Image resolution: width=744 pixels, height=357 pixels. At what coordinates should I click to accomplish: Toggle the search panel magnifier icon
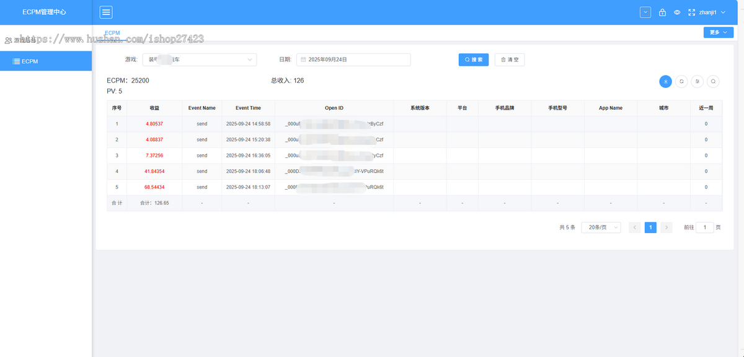[714, 81]
